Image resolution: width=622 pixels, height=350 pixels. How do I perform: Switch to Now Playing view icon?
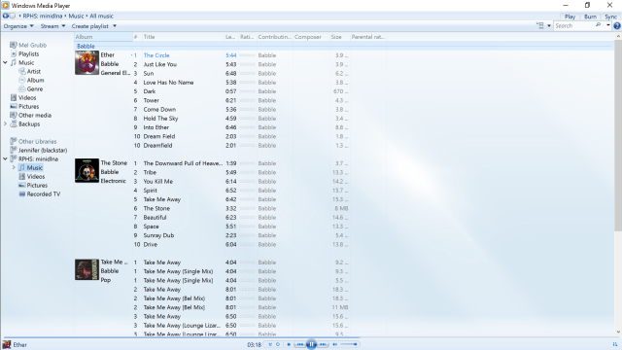[615, 344]
